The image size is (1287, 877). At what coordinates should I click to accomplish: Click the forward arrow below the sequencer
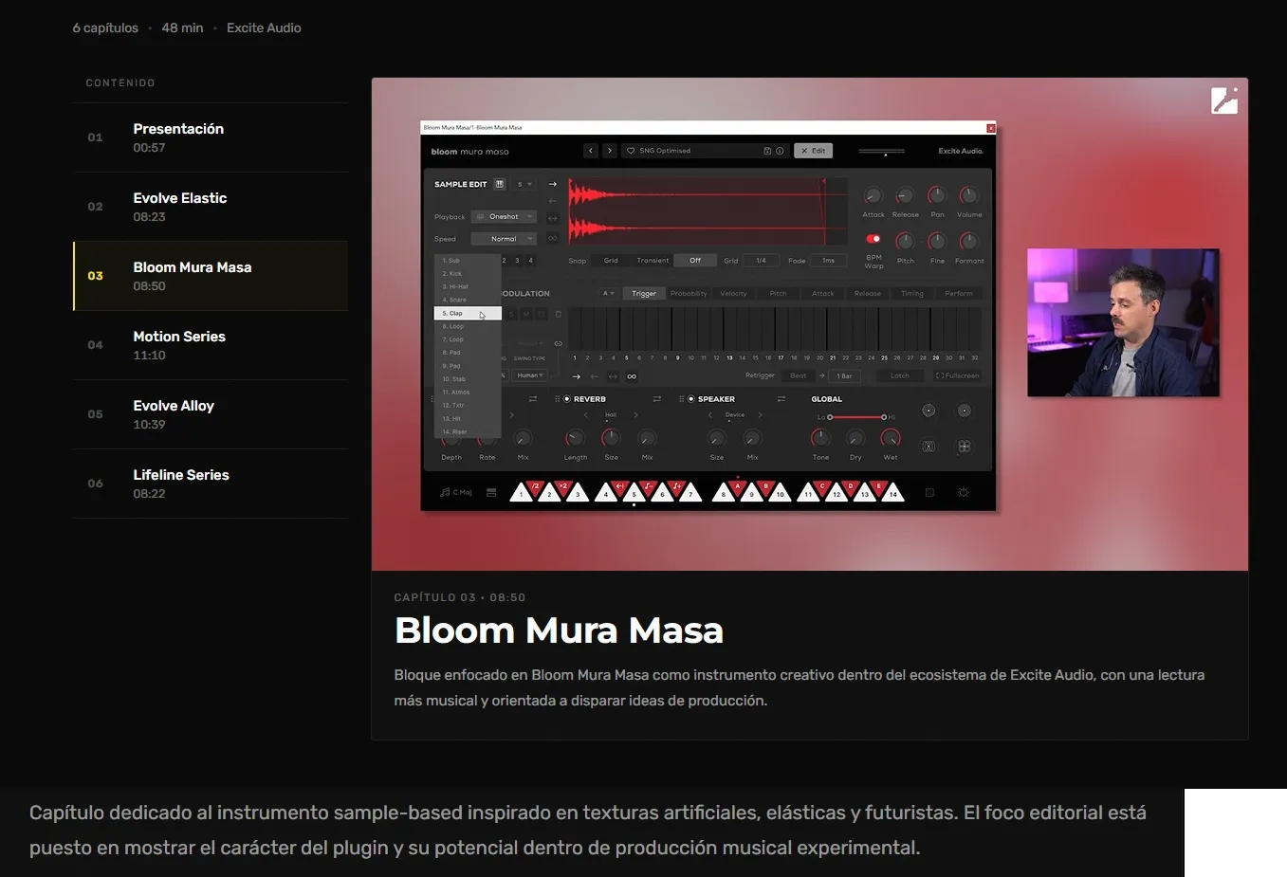(576, 376)
